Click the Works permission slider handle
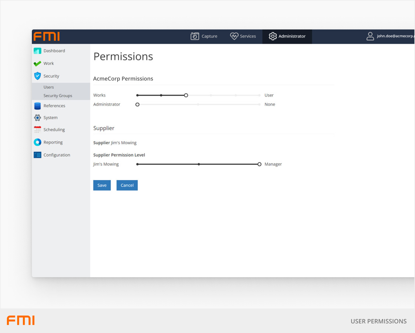Image resolution: width=415 pixels, height=333 pixels. (x=186, y=95)
